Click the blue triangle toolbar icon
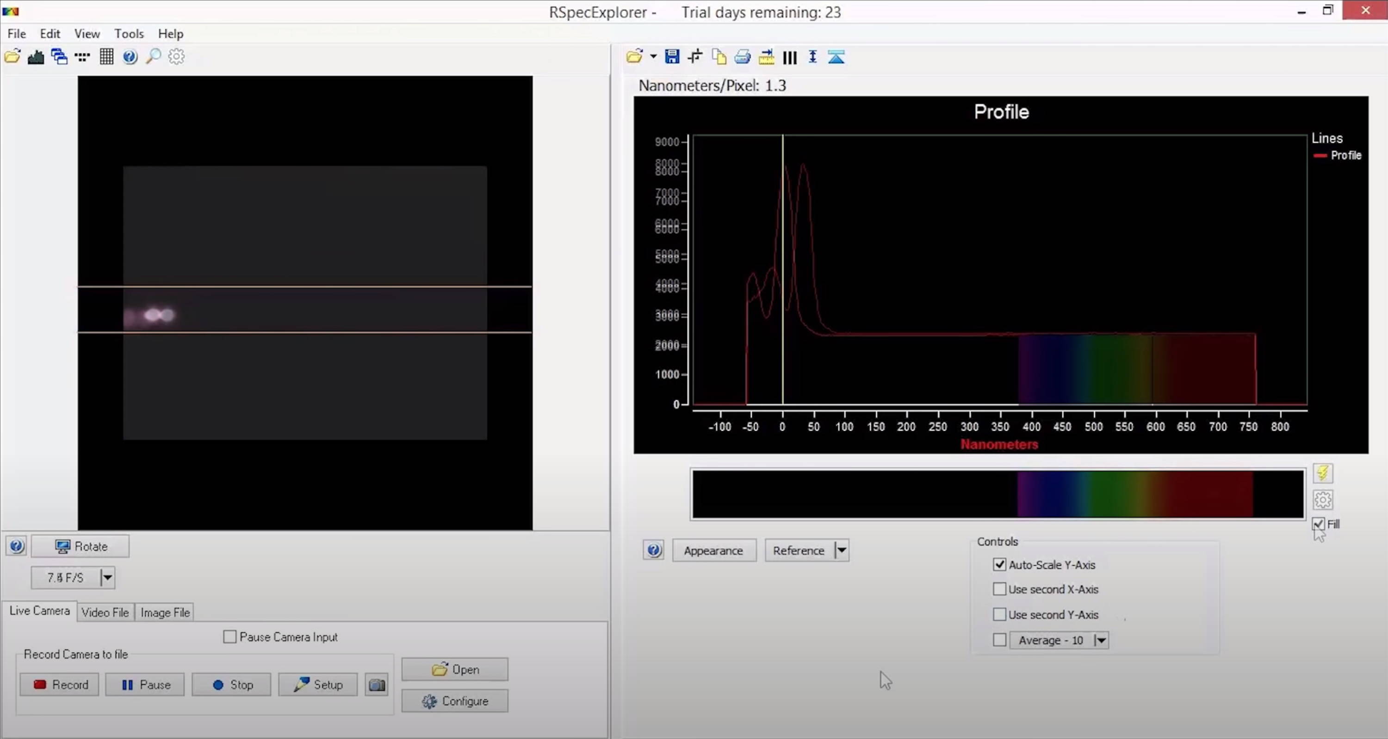Screen dimensions: 1388x739 pos(836,56)
